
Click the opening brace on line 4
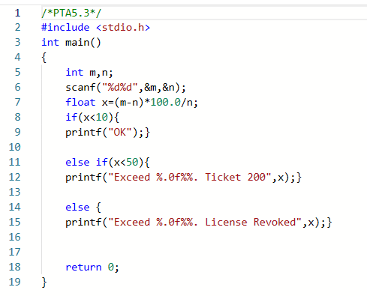pos(44,58)
